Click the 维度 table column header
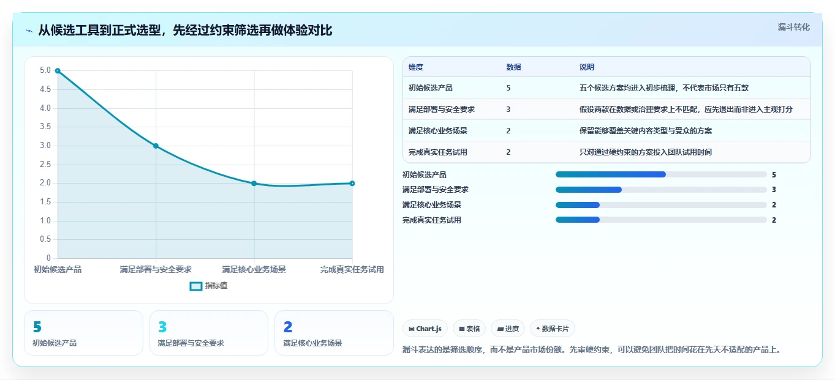This screenshot has height=380, width=835. [x=416, y=67]
